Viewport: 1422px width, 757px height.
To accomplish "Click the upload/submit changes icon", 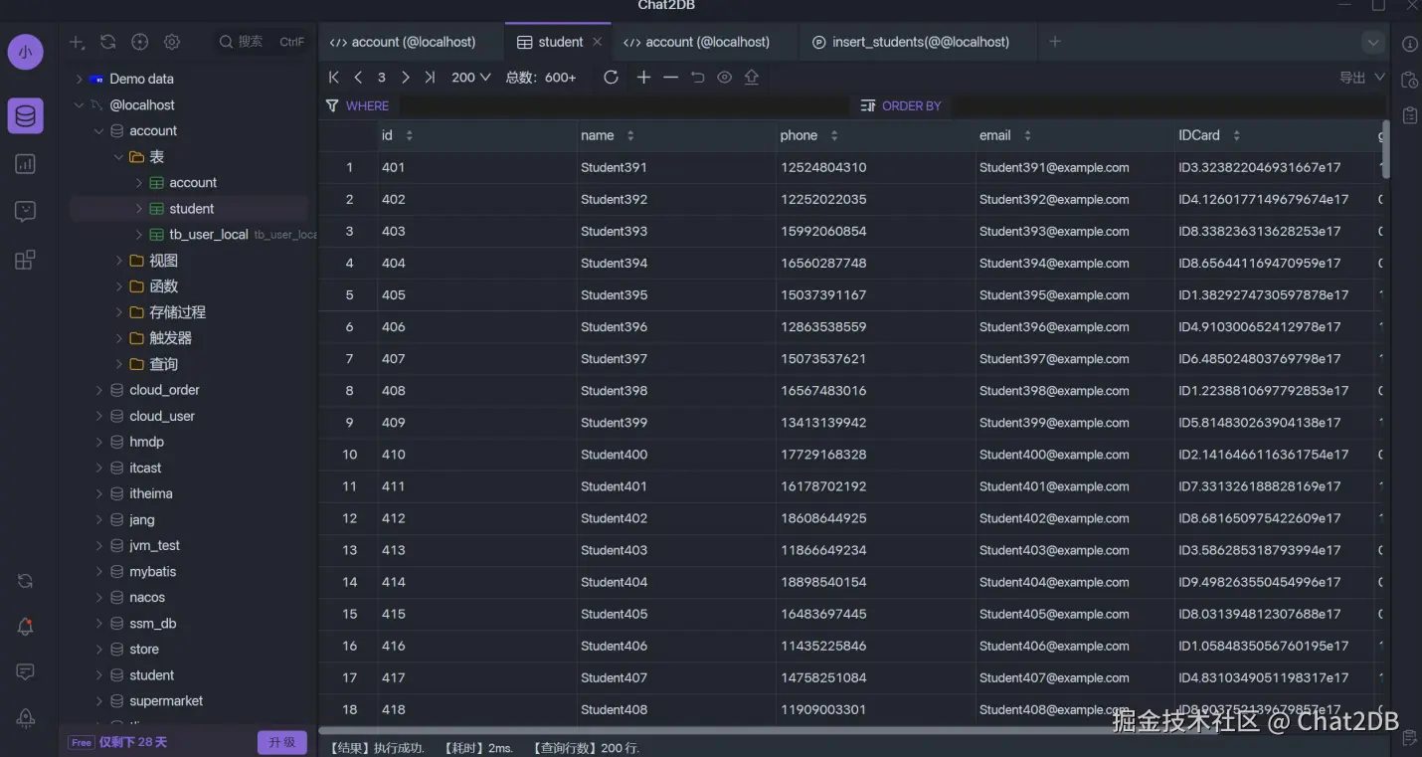I will [x=752, y=78].
